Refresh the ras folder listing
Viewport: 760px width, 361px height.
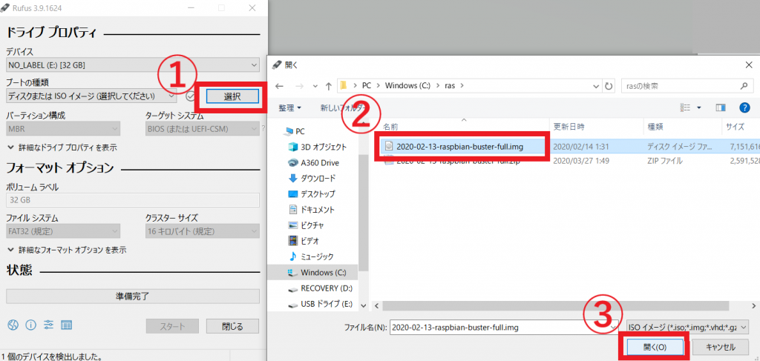tap(609, 86)
